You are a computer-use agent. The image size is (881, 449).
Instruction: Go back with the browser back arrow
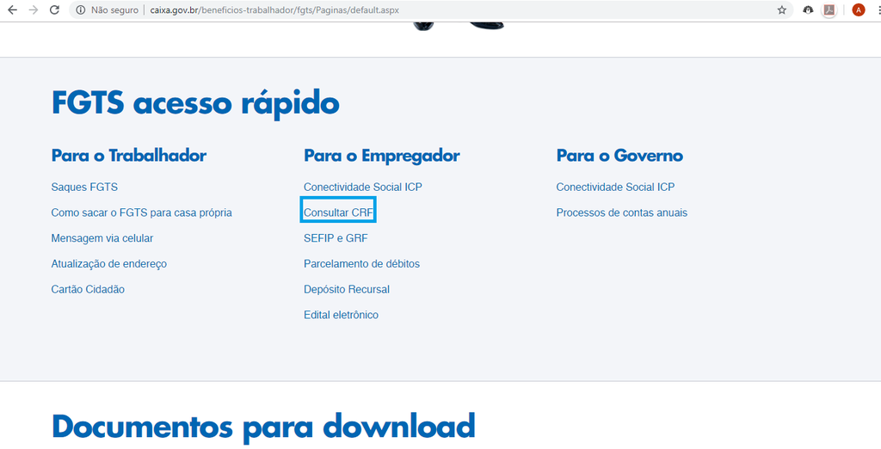click(x=12, y=10)
